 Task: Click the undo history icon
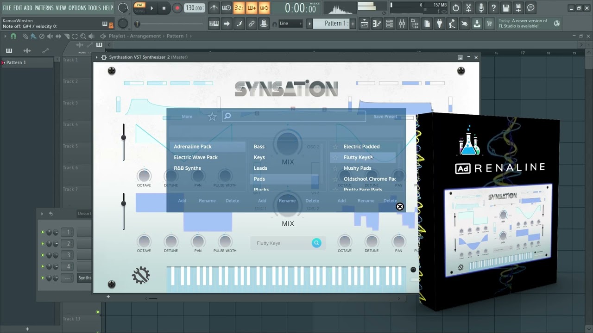(456, 8)
